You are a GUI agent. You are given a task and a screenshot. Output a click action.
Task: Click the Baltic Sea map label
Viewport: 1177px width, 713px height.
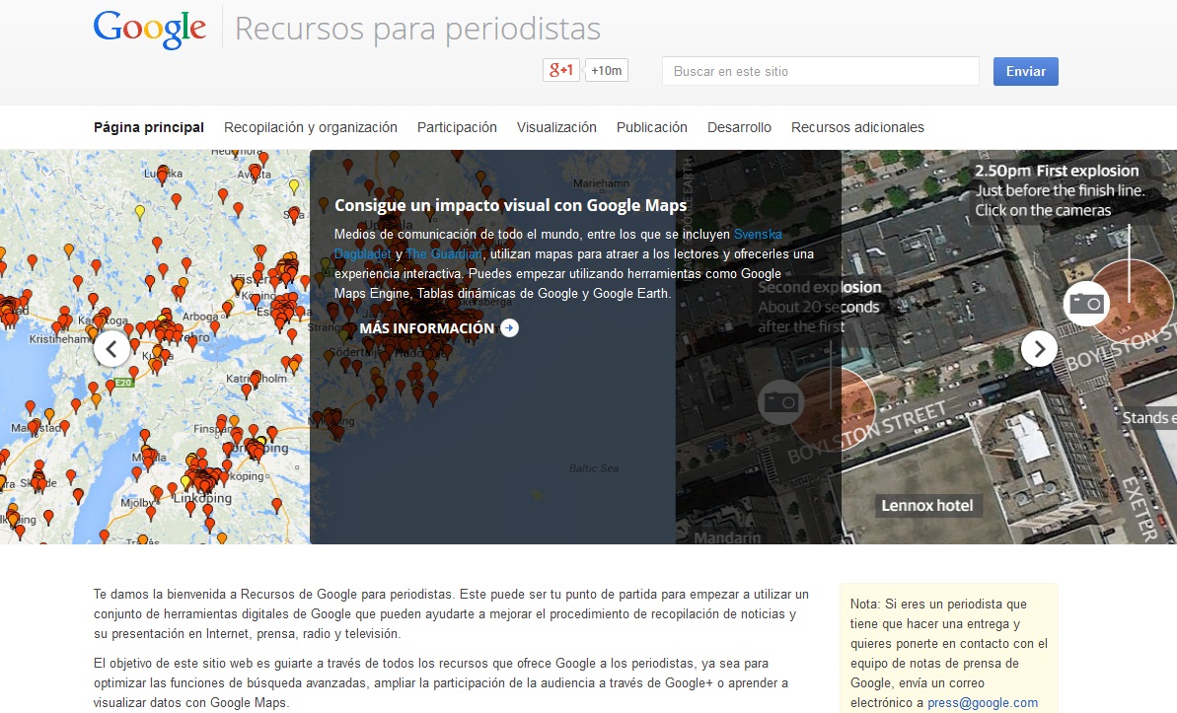click(594, 468)
